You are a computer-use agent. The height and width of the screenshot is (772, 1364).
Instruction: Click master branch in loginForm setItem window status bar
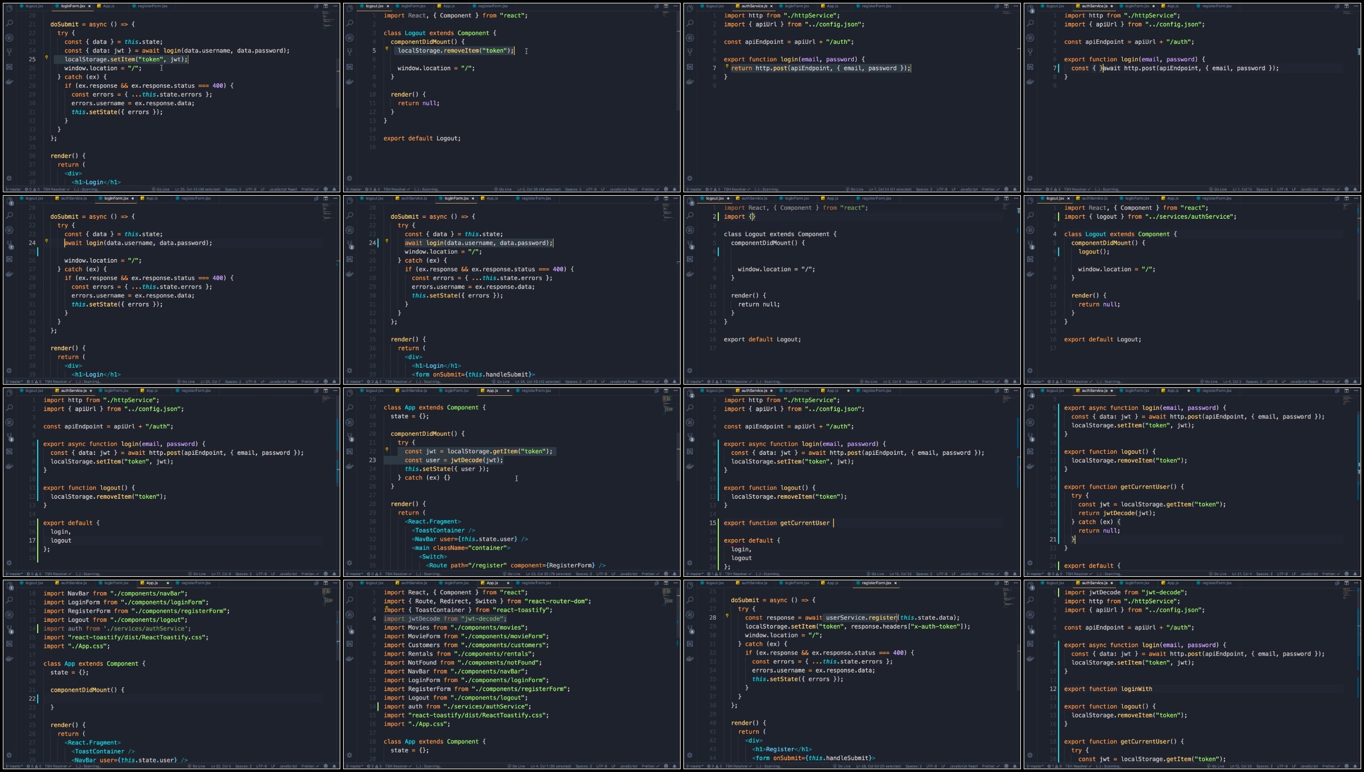coord(15,189)
